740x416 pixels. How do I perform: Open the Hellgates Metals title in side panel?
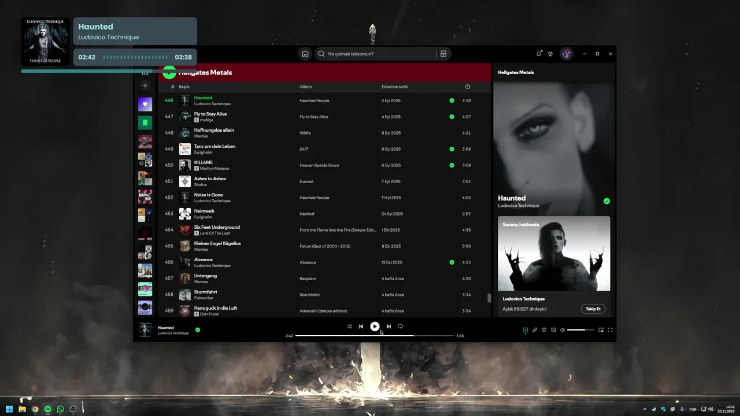coord(516,72)
